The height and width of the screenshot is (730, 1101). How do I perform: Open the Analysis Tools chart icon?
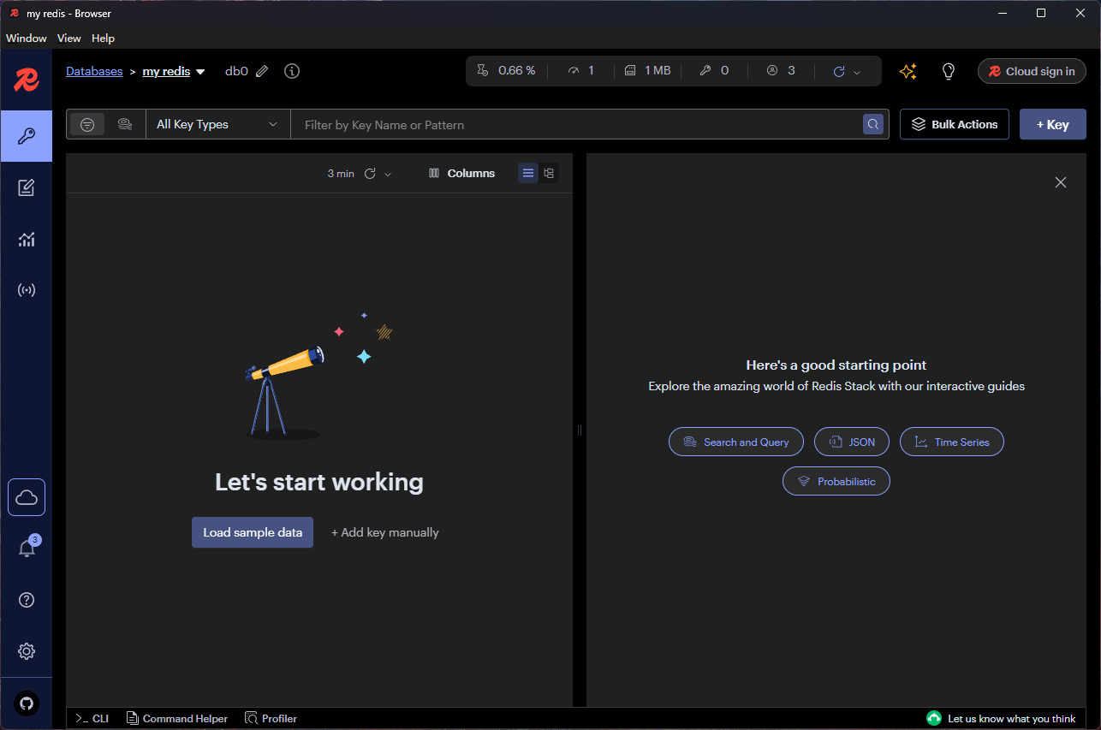coord(27,239)
